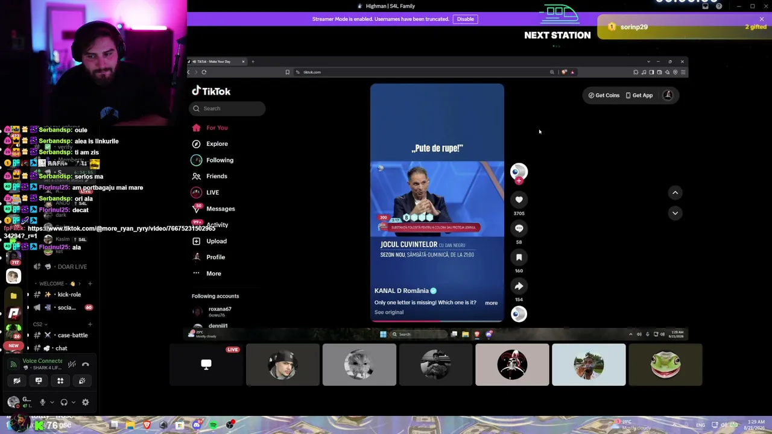Follow the creator via plus badge
Viewport: 772px width, 434px height.
pyautogui.click(x=519, y=180)
